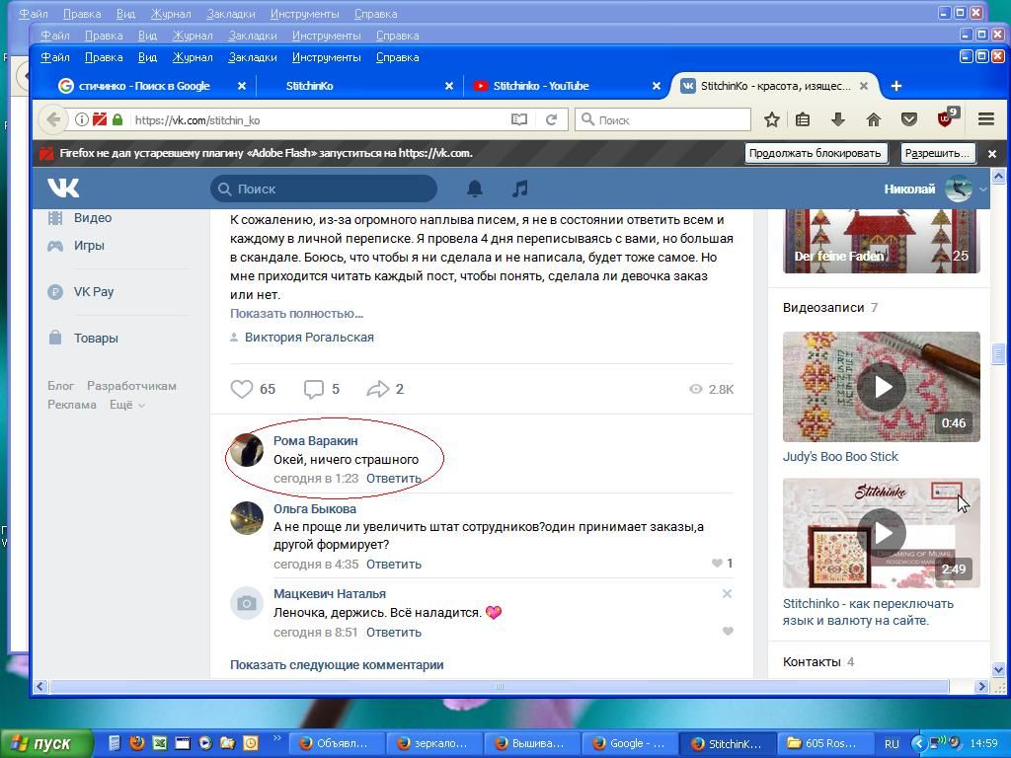Click the Разрешить button for Flash

click(937, 153)
